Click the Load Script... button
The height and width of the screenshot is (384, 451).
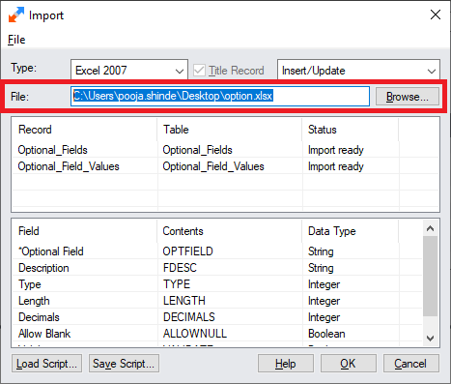click(46, 364)
